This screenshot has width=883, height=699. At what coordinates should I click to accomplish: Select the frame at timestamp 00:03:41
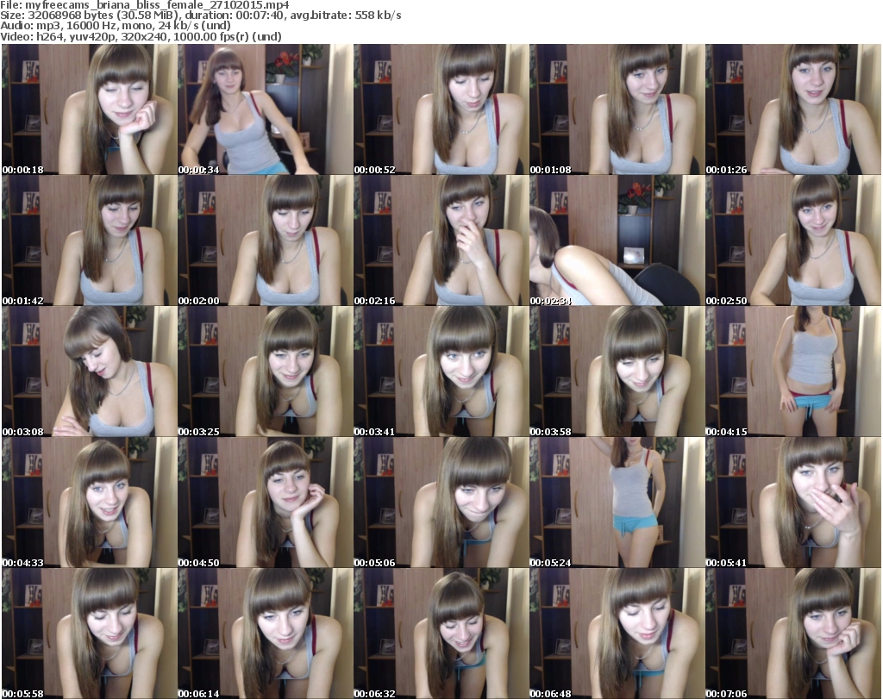click(441, 371)
